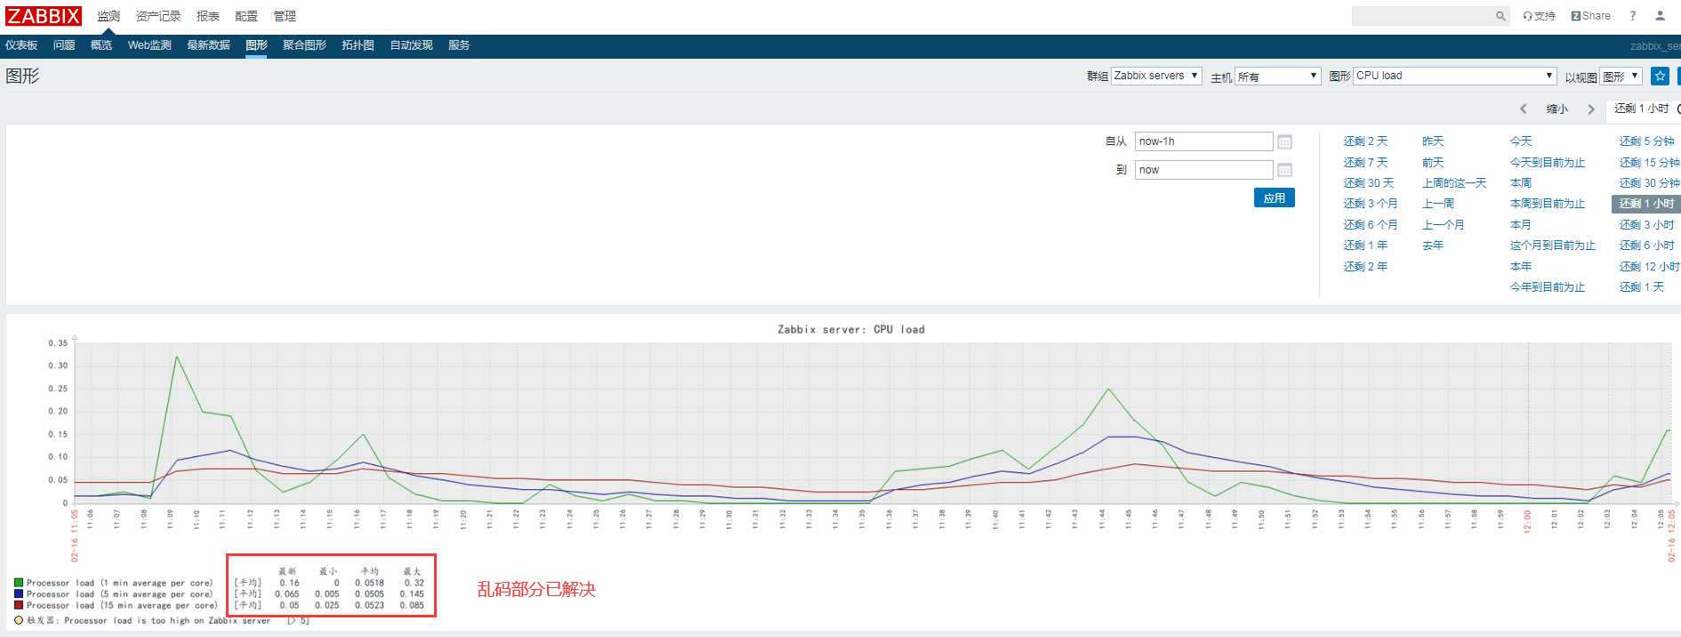
Task: Open the 监测 main menu
Action: tap(109, 16)
